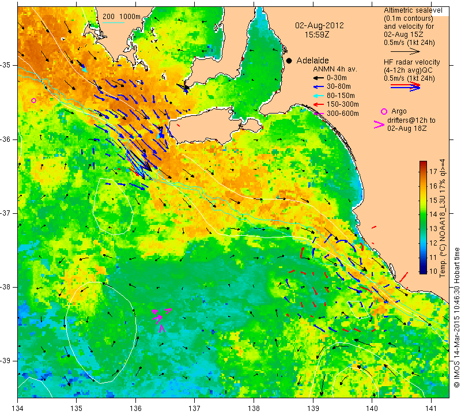Image resolution: width=461 pixels, height=415 pixels.
Task: Click the longitude axis label 140
Action: 372,409
